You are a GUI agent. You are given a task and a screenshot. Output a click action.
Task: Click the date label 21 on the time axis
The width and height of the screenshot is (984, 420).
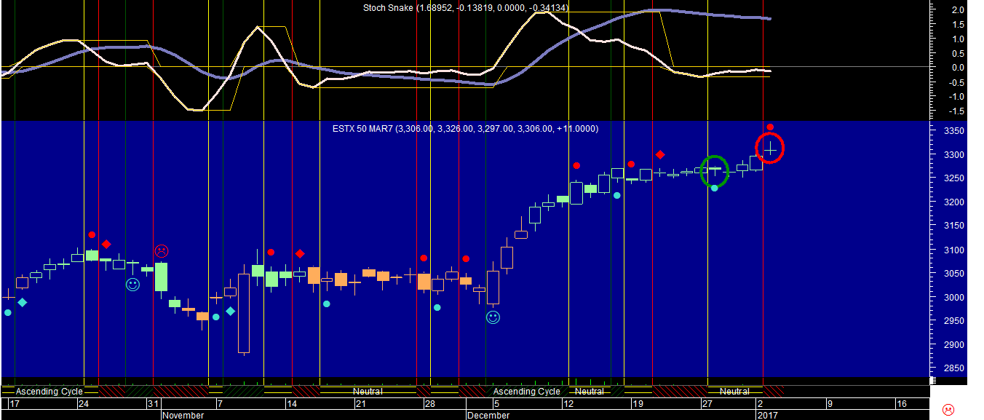(360, 403)
